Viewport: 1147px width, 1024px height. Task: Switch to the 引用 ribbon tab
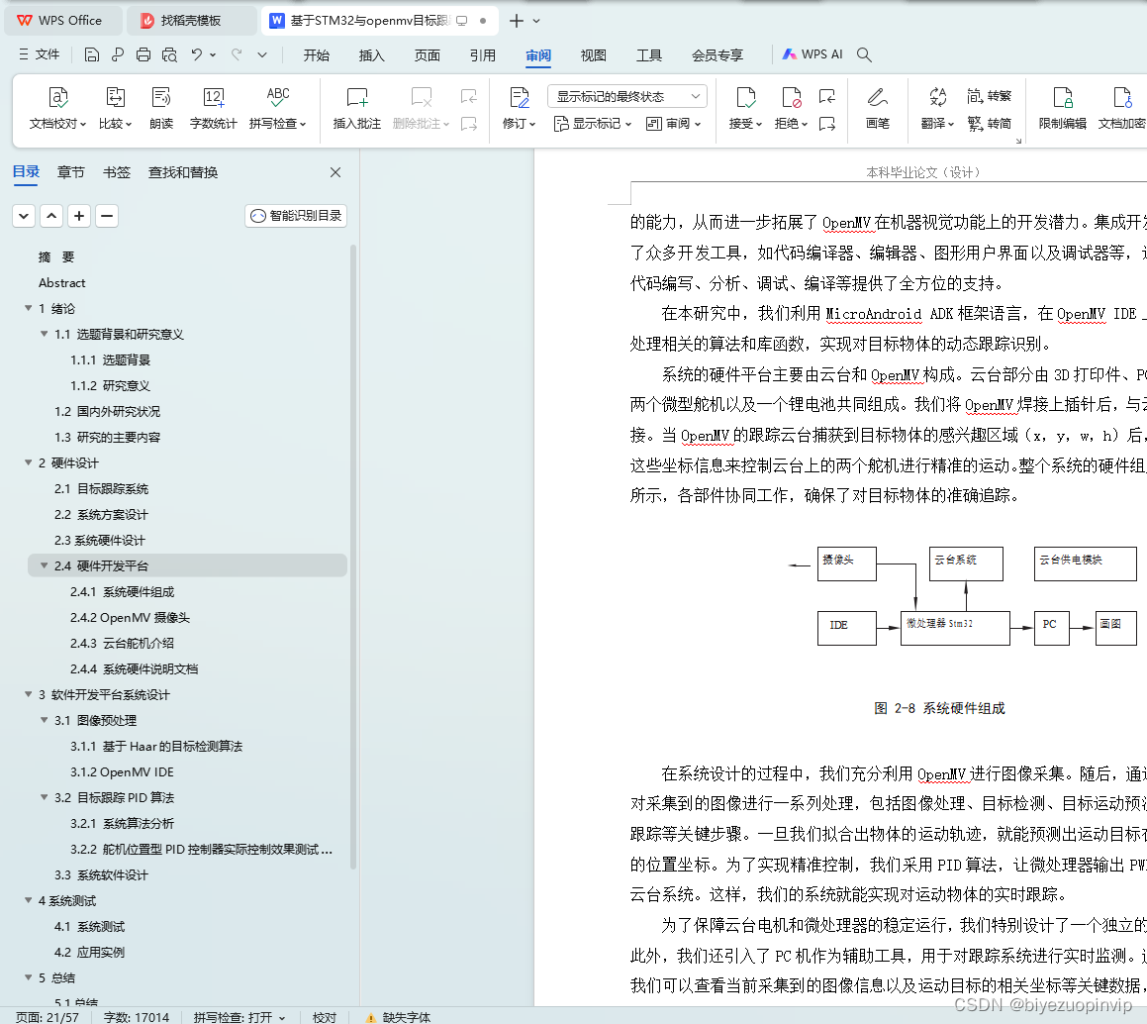click(x=483, y=55)
